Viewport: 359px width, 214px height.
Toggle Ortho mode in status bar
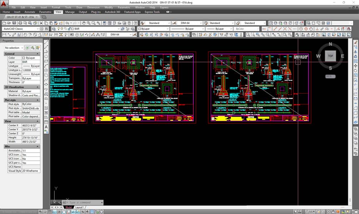pyautogui.click(x=55, y=212)
